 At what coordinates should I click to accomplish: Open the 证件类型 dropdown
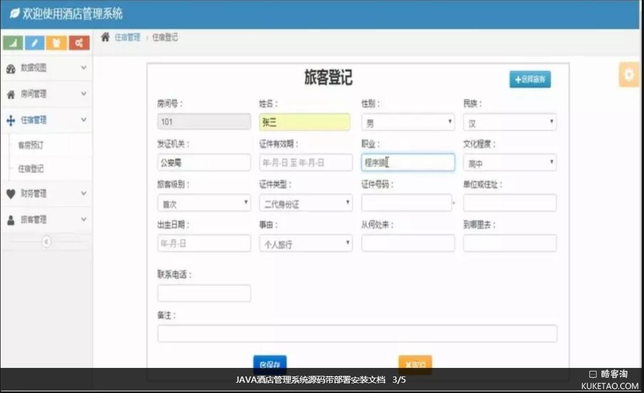coord(305,203)
